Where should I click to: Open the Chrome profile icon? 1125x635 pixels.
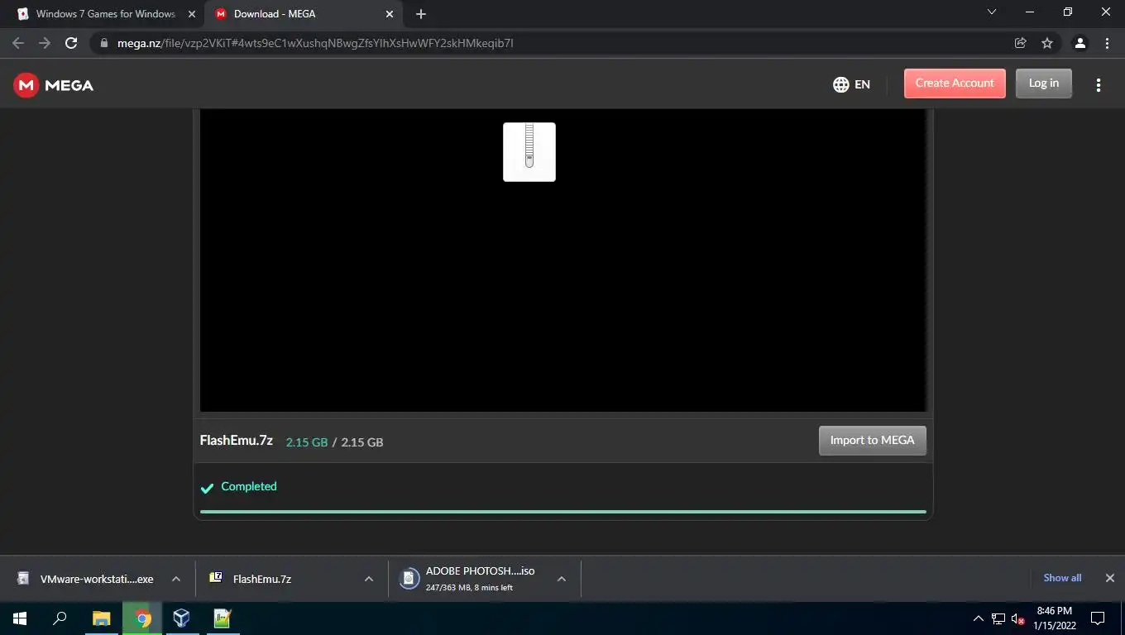(1080, 43)
